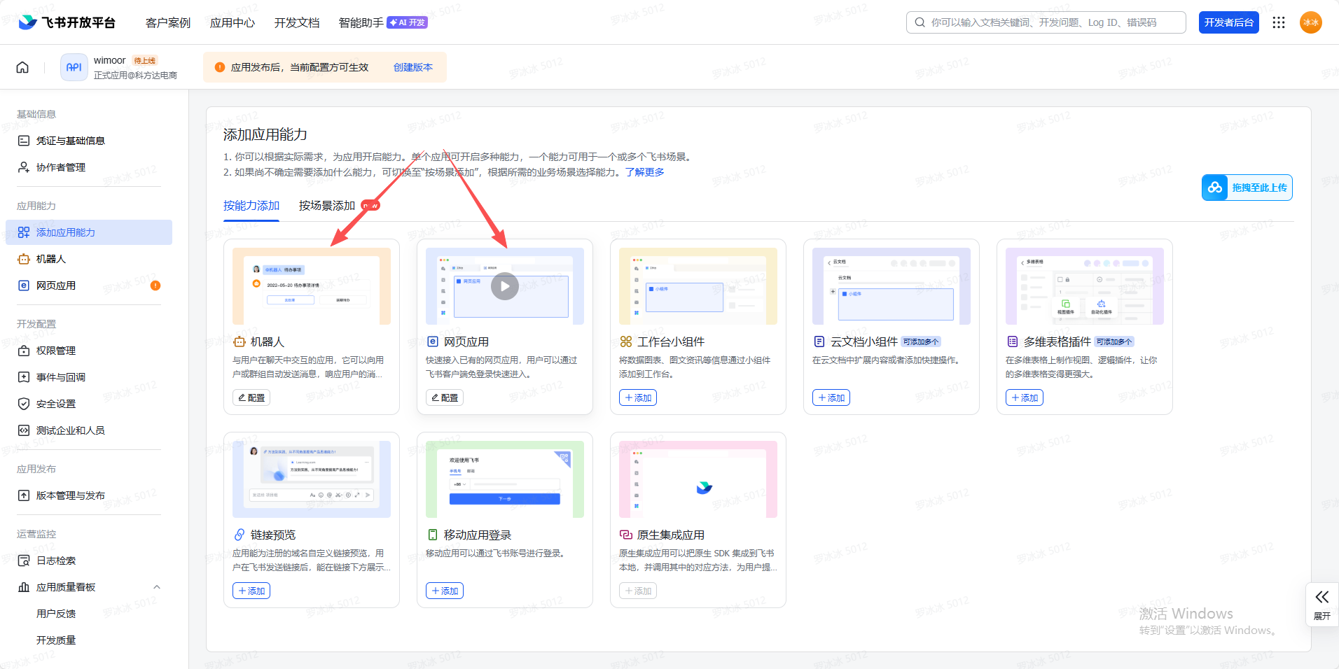Screen dimensions: 1339x669
Task: Open 机器人 in the left sidebar
Action: click(x=51, y=259)
